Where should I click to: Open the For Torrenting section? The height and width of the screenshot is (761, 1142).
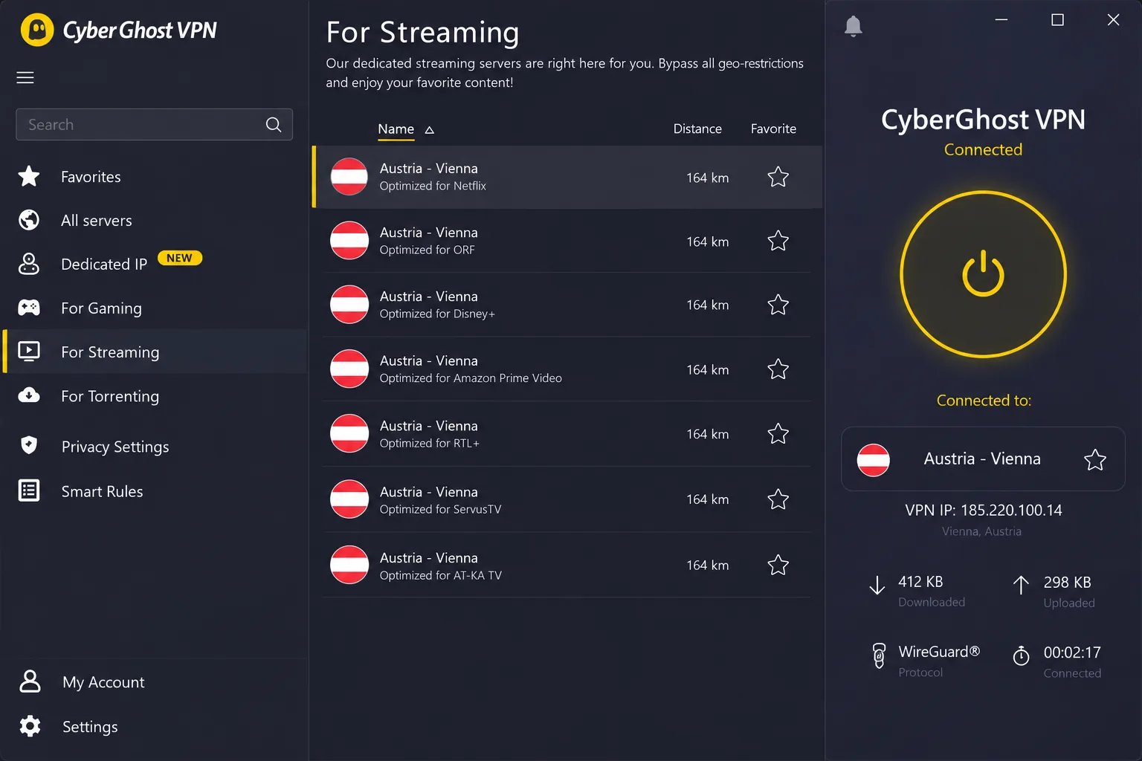click(x=155, y=395)
